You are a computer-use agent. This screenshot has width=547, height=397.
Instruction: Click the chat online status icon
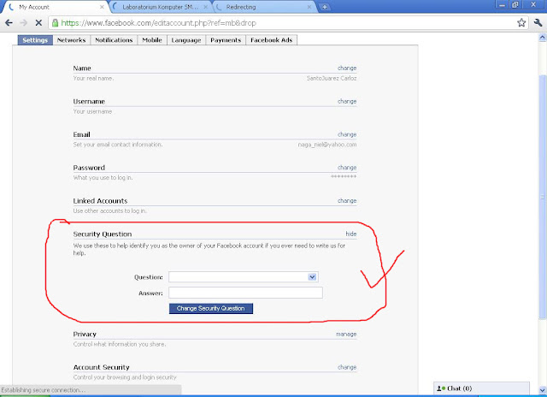(x=441, y=388)
